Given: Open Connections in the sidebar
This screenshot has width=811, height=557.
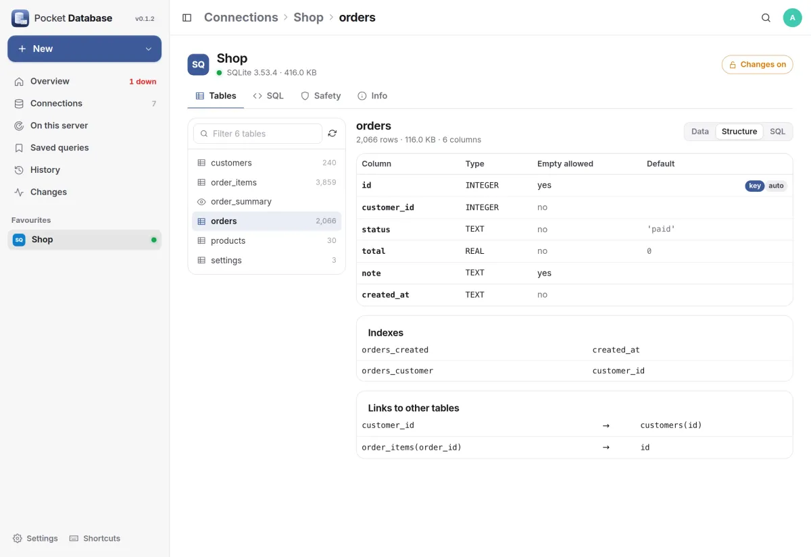Looking at the screenshot, I should (84, 103).
